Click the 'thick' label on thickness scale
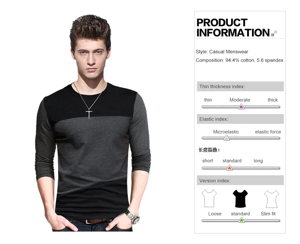This screenshot has width=300, height=244. (273, 100)
